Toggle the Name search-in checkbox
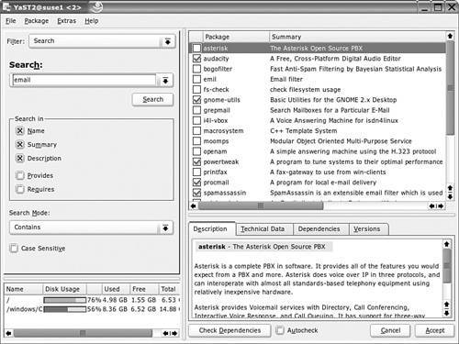Viewport: 459px width, 344px height. (x=20, y=131)
